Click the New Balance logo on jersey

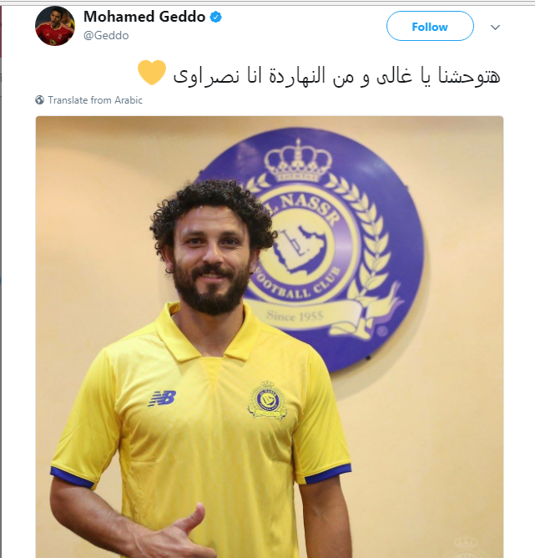pyautogui.click(x=162, y=398)
